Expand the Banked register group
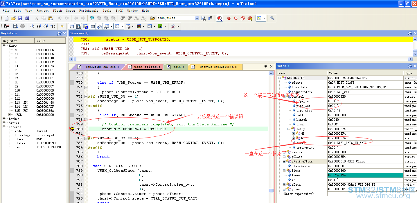The image size is (417, 203). (4, 119)
